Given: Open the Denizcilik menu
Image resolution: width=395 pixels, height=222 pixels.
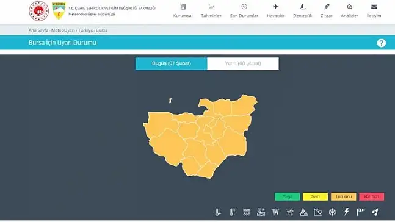Looking at the screenshot, I should pos(303,11).
